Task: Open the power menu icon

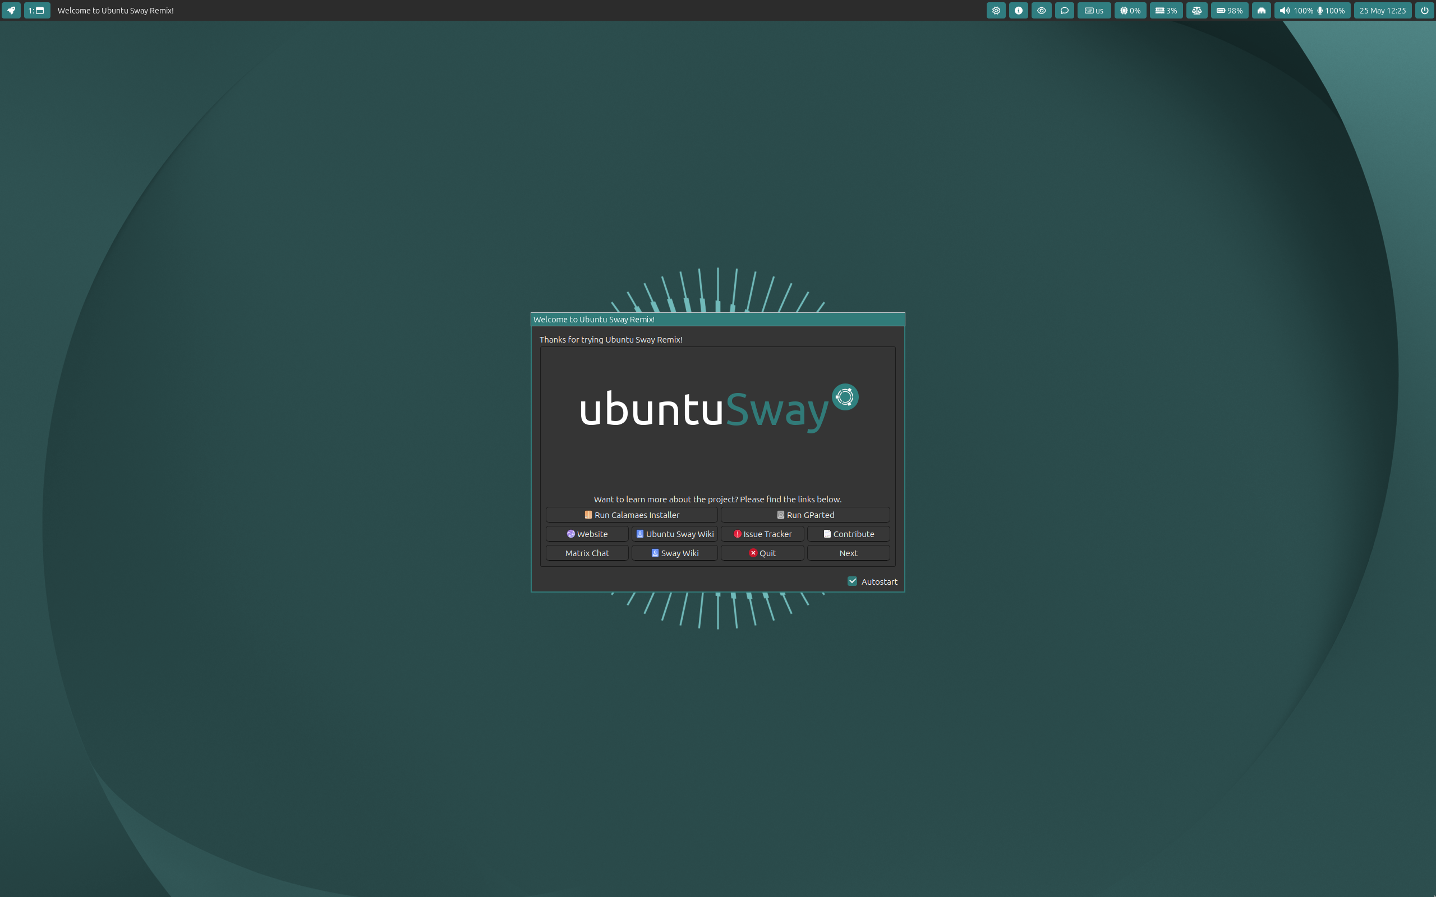Action: click(1424, 10)
